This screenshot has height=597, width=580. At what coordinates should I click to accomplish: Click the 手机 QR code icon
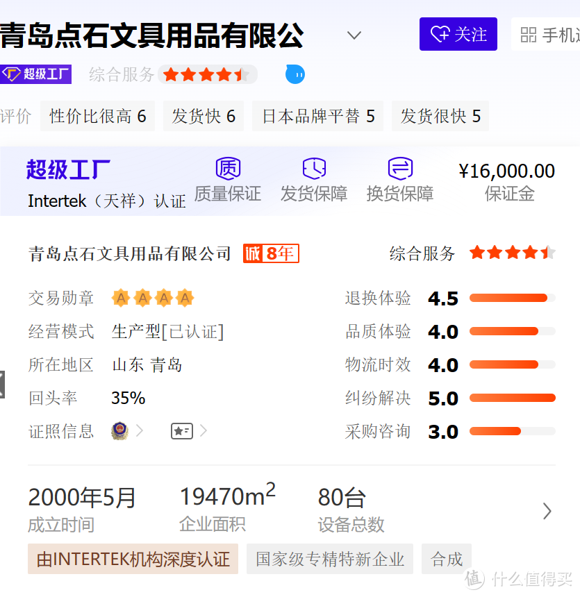click(529, 35)
